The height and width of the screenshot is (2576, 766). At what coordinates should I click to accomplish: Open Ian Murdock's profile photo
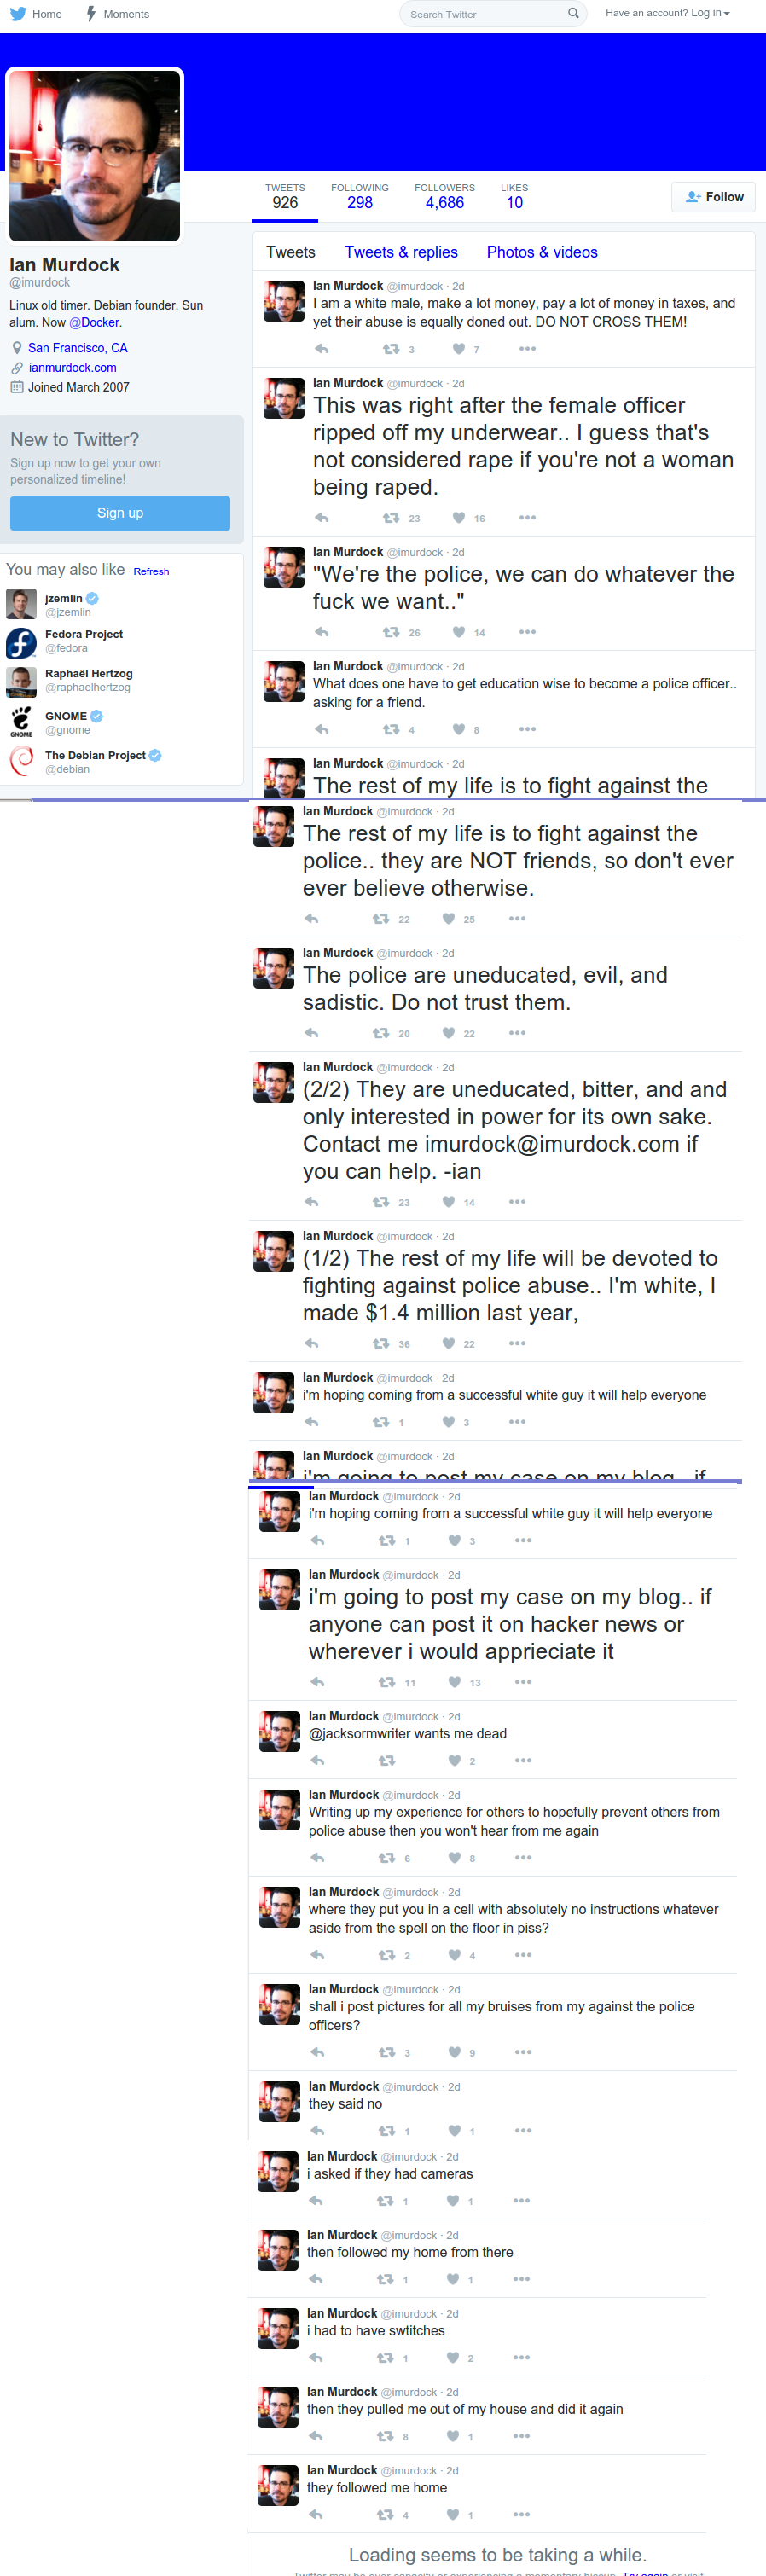coord(95,155)
